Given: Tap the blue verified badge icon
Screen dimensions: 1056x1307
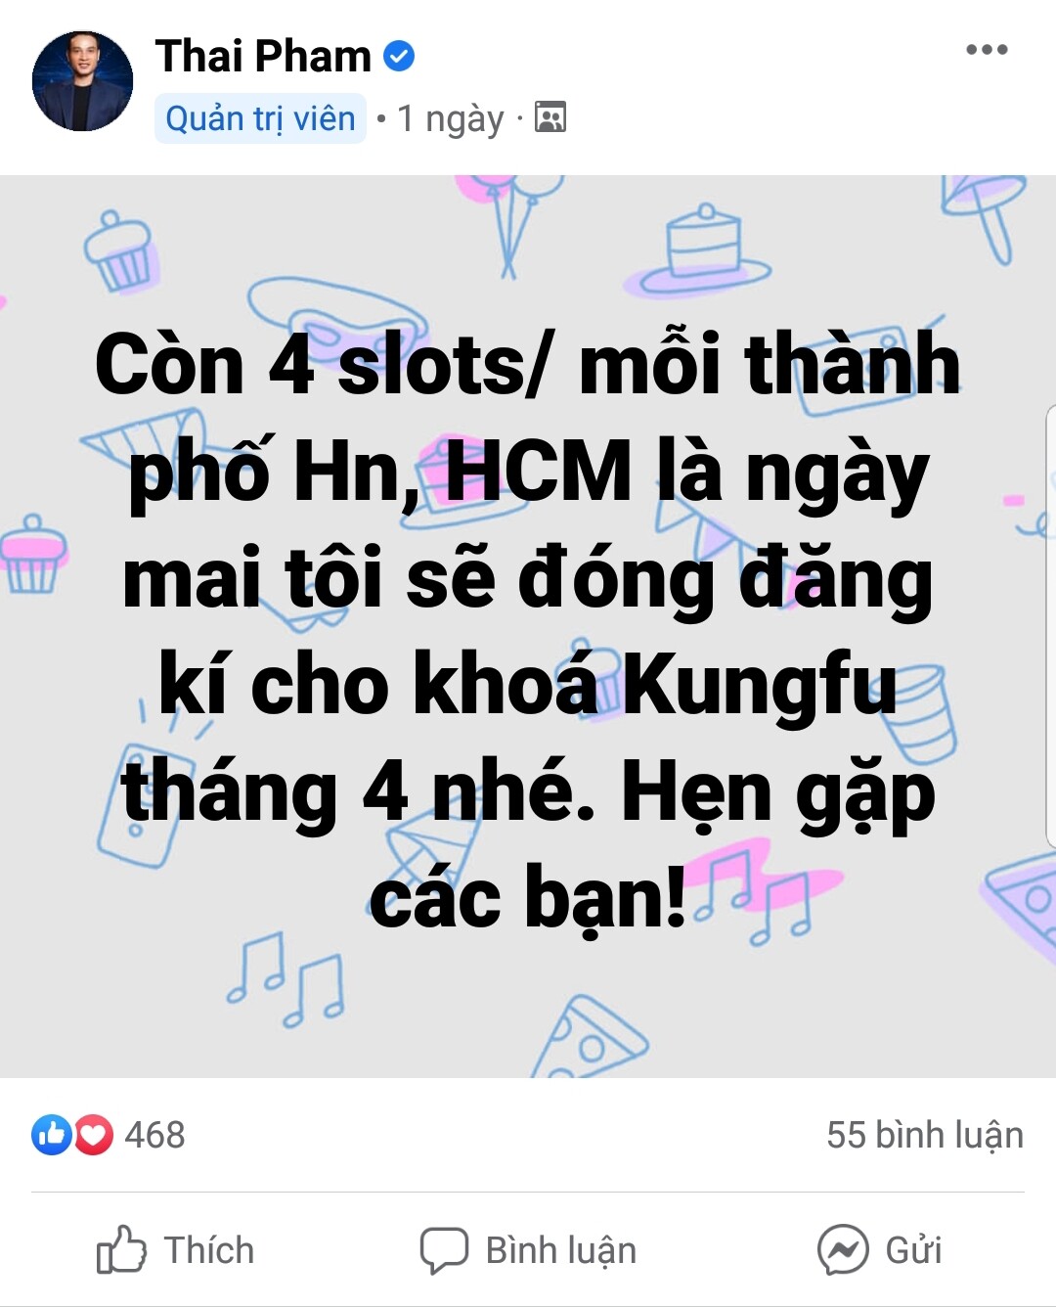Looking at the screenshot, I should [398, 56].
